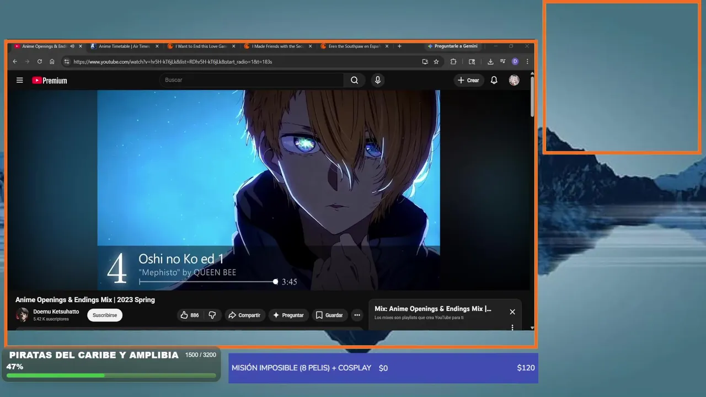Save video with Guardar button
706x397 pixels.
329,315
